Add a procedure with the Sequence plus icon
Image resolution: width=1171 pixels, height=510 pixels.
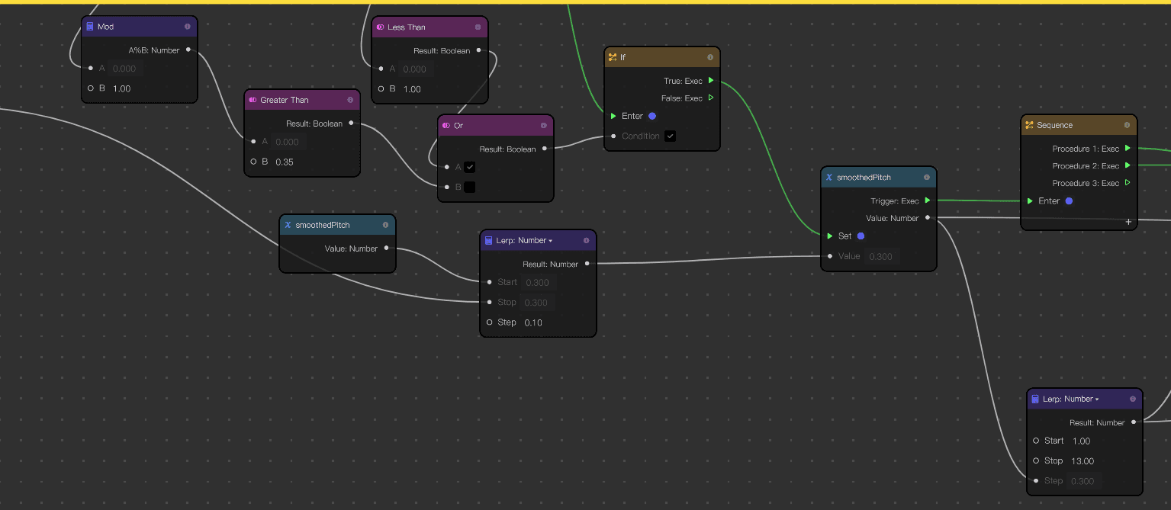click(x=1128, y=222)
